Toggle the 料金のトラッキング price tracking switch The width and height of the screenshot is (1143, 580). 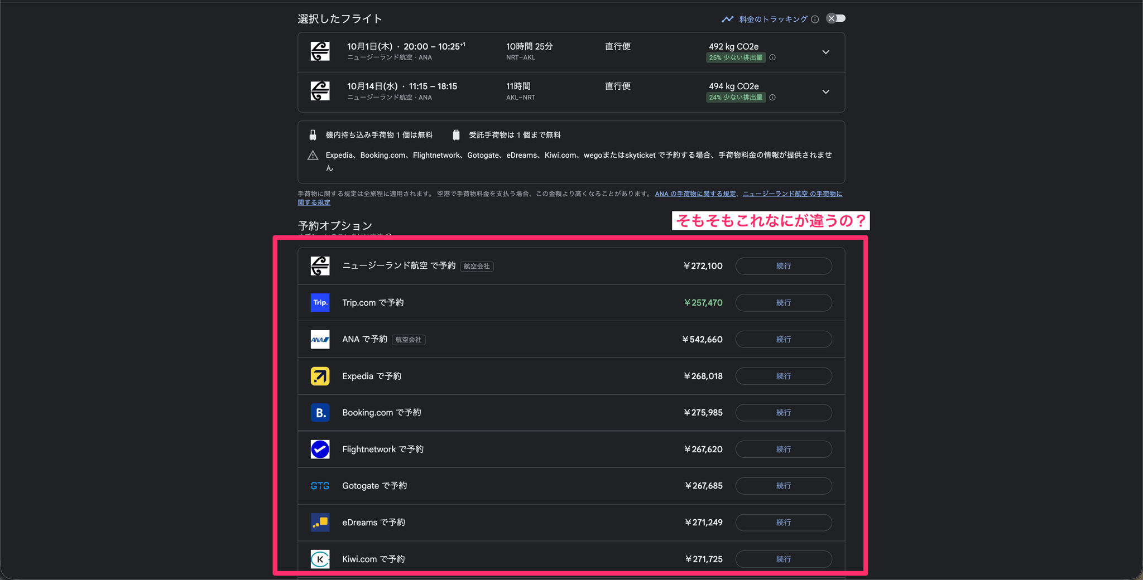tap(836, 18)
